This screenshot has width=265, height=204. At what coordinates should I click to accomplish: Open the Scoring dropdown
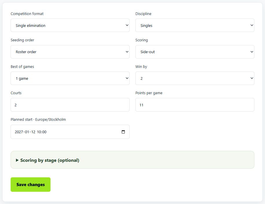coord(195,52)
